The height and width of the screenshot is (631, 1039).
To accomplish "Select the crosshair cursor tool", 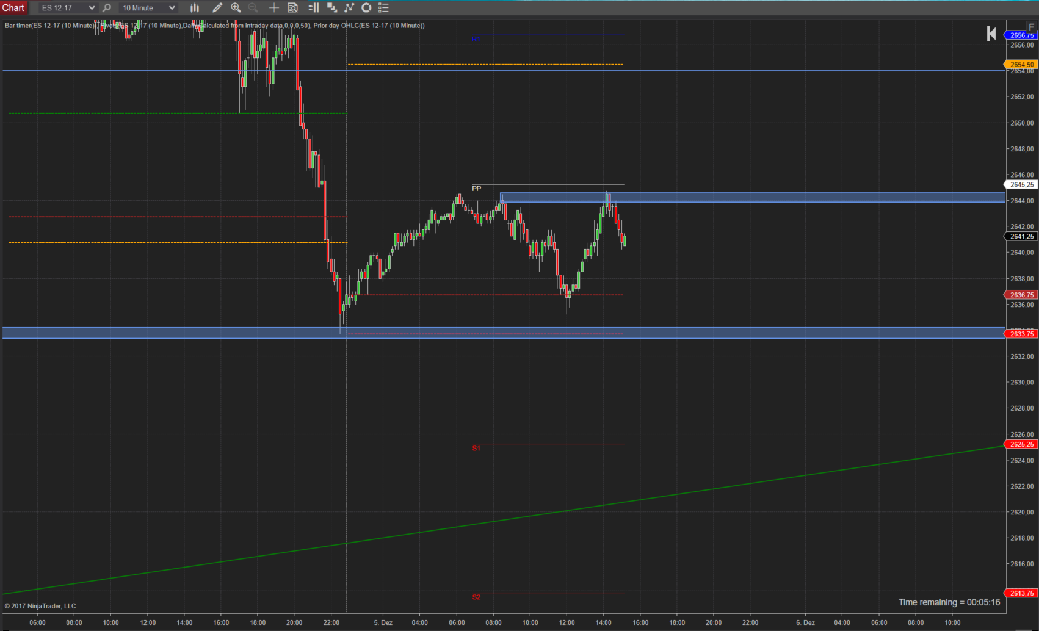I will [x=274, y=8].
